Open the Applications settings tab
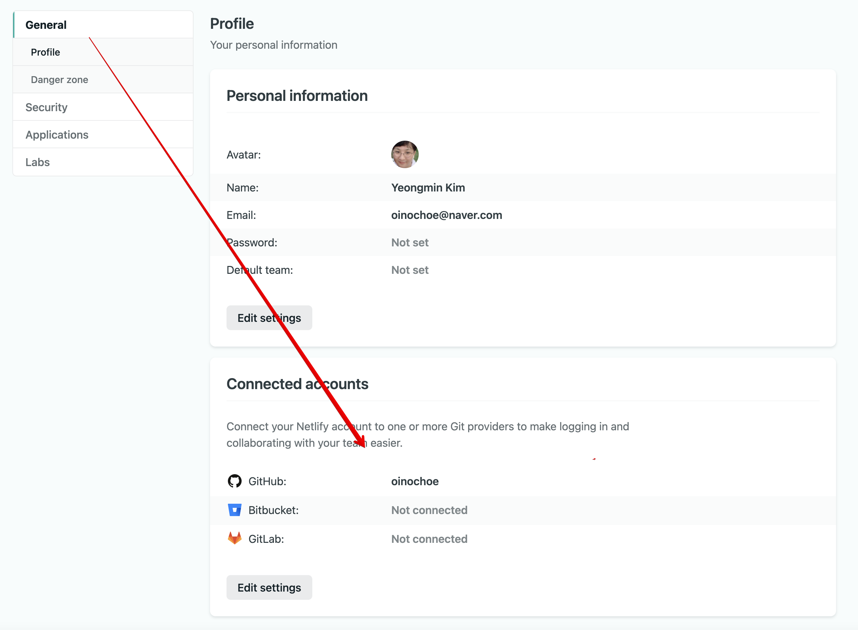Image resolution: width=858 pixels, height=630 pixels. [x=57, y=135]
